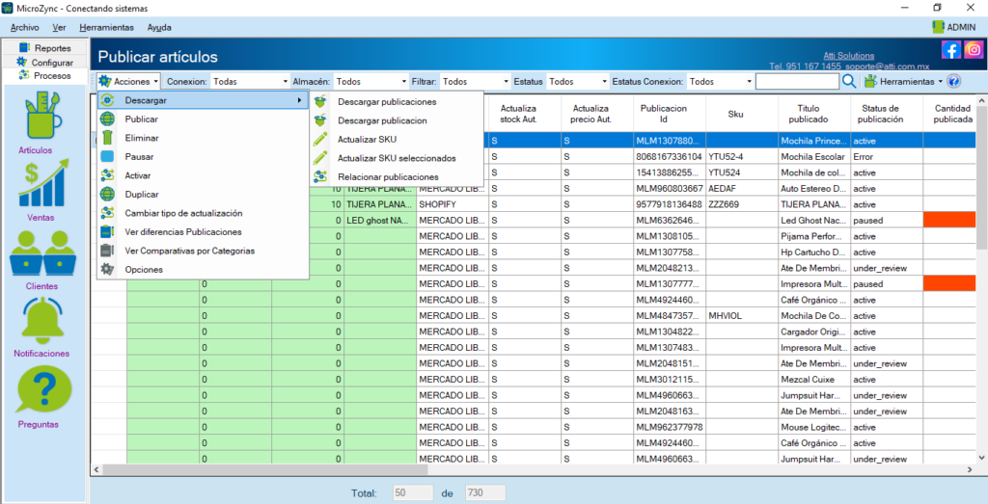Click the Pausar blue square icon
Screen dimensions: 988x504
pos(108,157)
